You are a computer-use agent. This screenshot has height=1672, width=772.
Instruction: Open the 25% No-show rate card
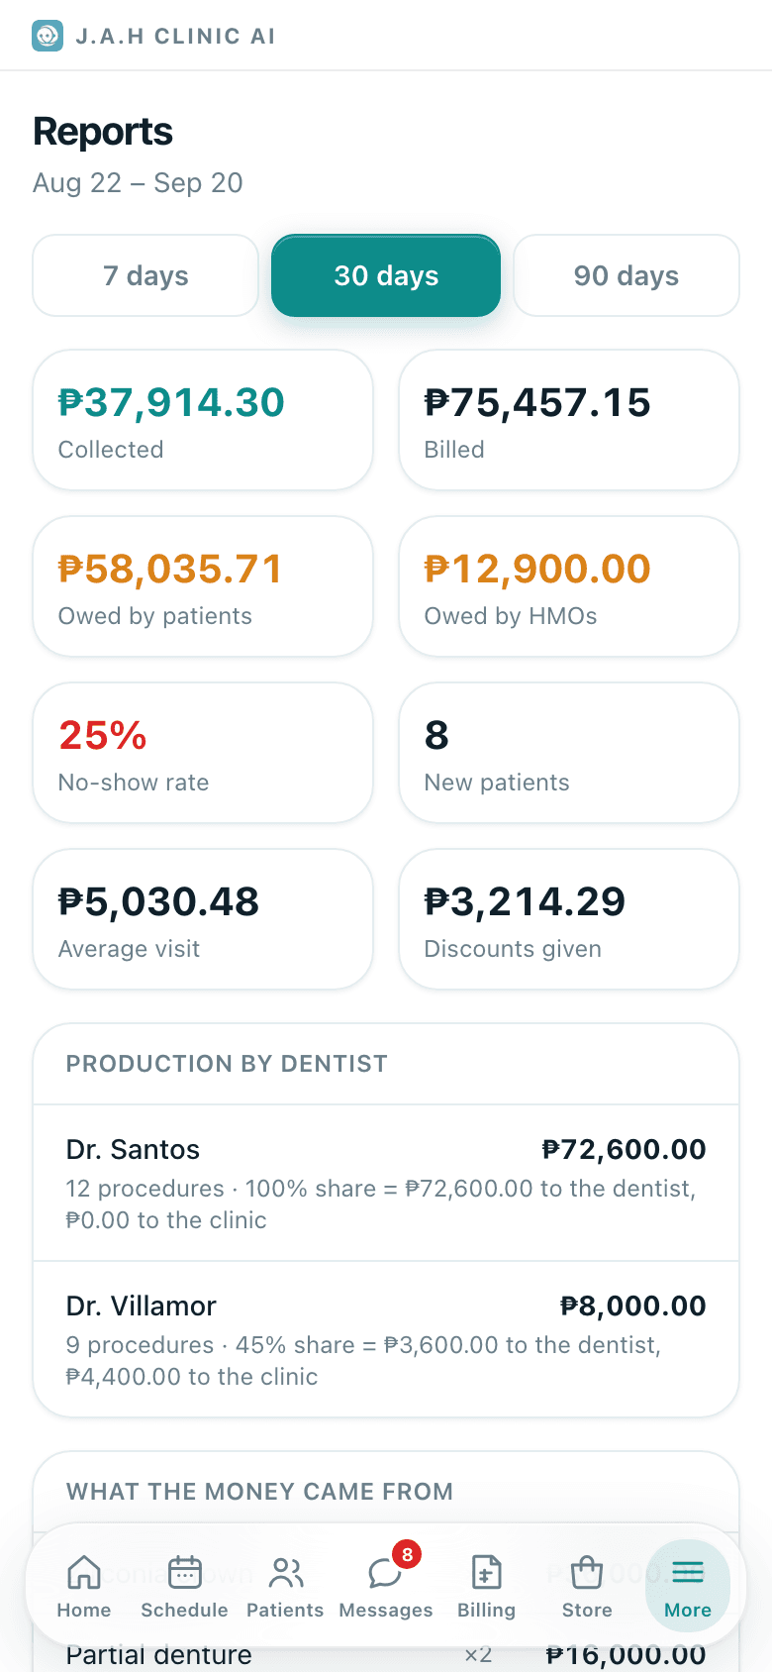click(x=203, y=753)
